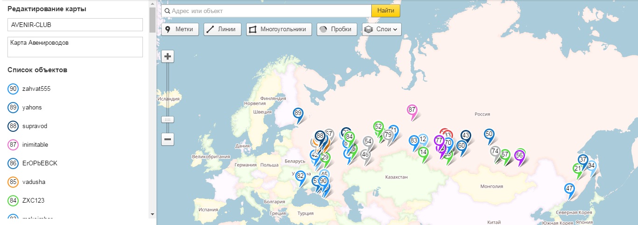638x225 pixels.
Task: Click map marker 82 in Europe
Action: point(300,176)
